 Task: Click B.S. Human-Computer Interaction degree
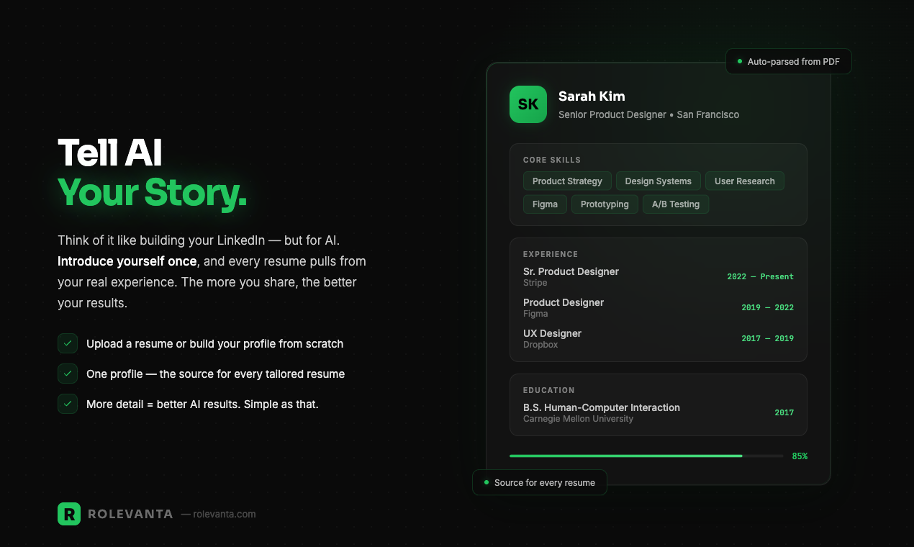point(602,407)
